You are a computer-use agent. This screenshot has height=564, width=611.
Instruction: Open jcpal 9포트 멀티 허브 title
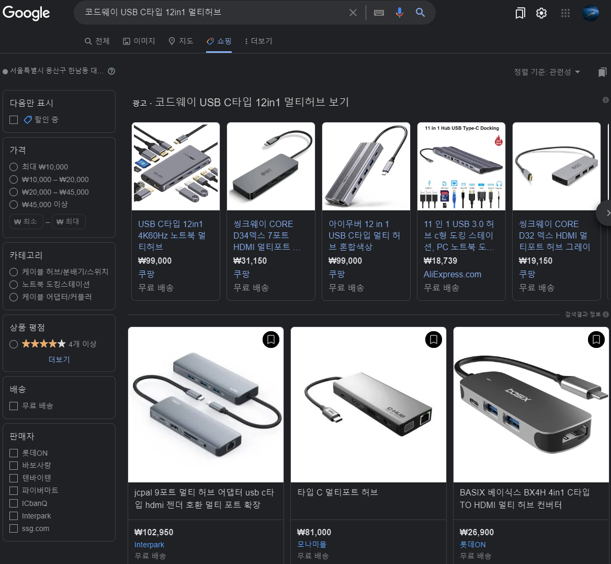coord(204,499)
